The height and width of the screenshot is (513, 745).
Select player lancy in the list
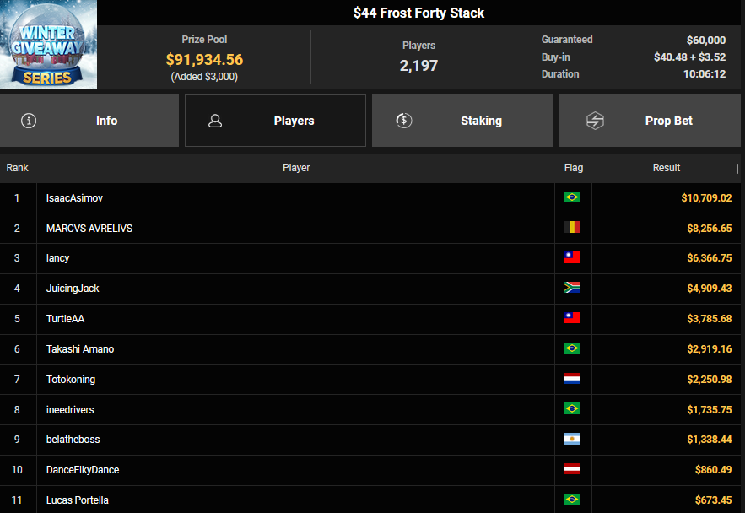pos(58,258)
